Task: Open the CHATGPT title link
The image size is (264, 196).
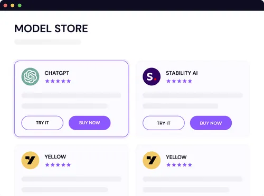Action: 57,73
